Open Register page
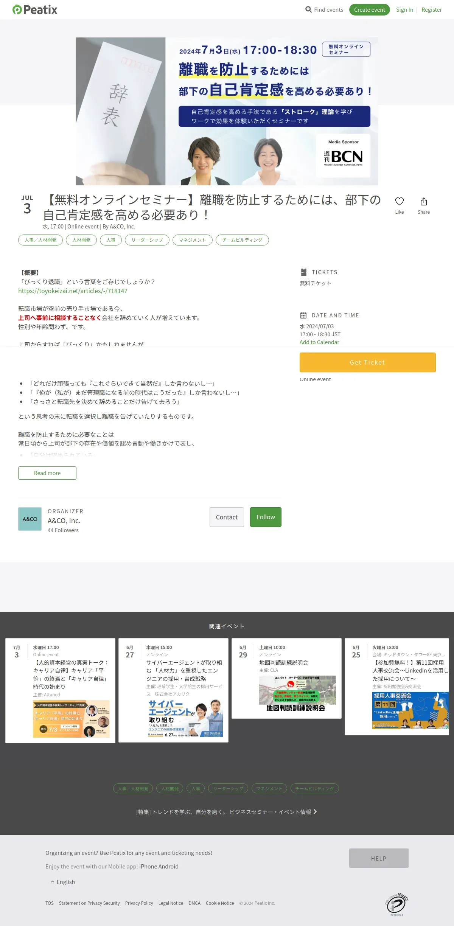454x926 pixels. 432,9
